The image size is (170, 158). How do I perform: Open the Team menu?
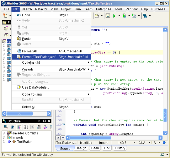tap(88, 9)
